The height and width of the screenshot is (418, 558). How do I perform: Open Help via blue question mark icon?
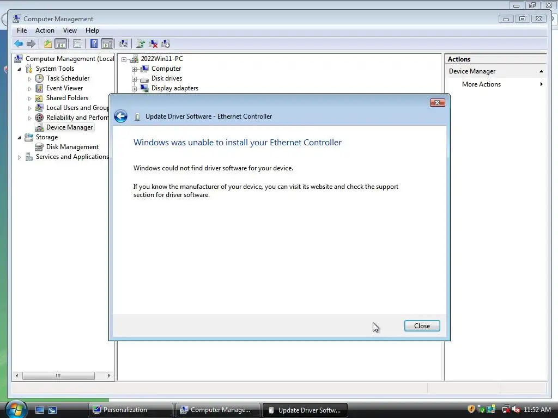94,44
